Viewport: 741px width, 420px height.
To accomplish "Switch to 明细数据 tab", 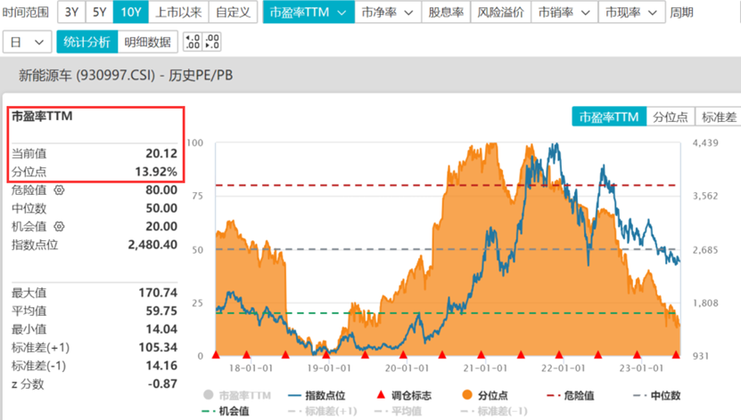I will (x=147, y=42).
